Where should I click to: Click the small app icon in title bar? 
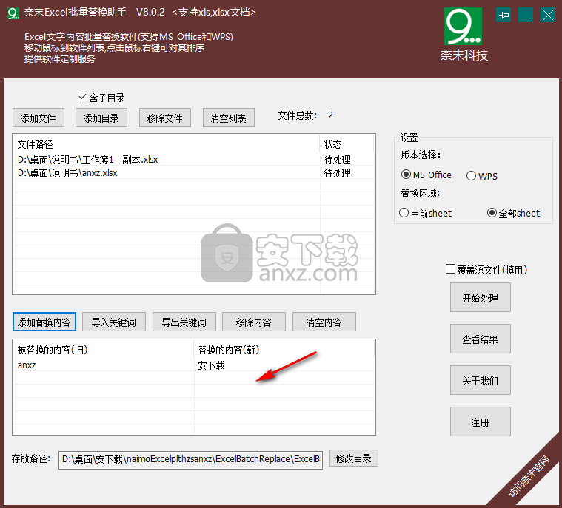pos(13,13)
